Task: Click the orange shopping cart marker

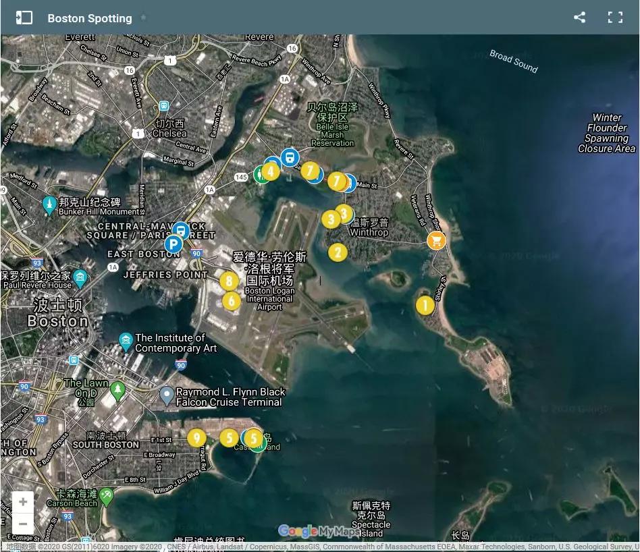Action: 437,240
